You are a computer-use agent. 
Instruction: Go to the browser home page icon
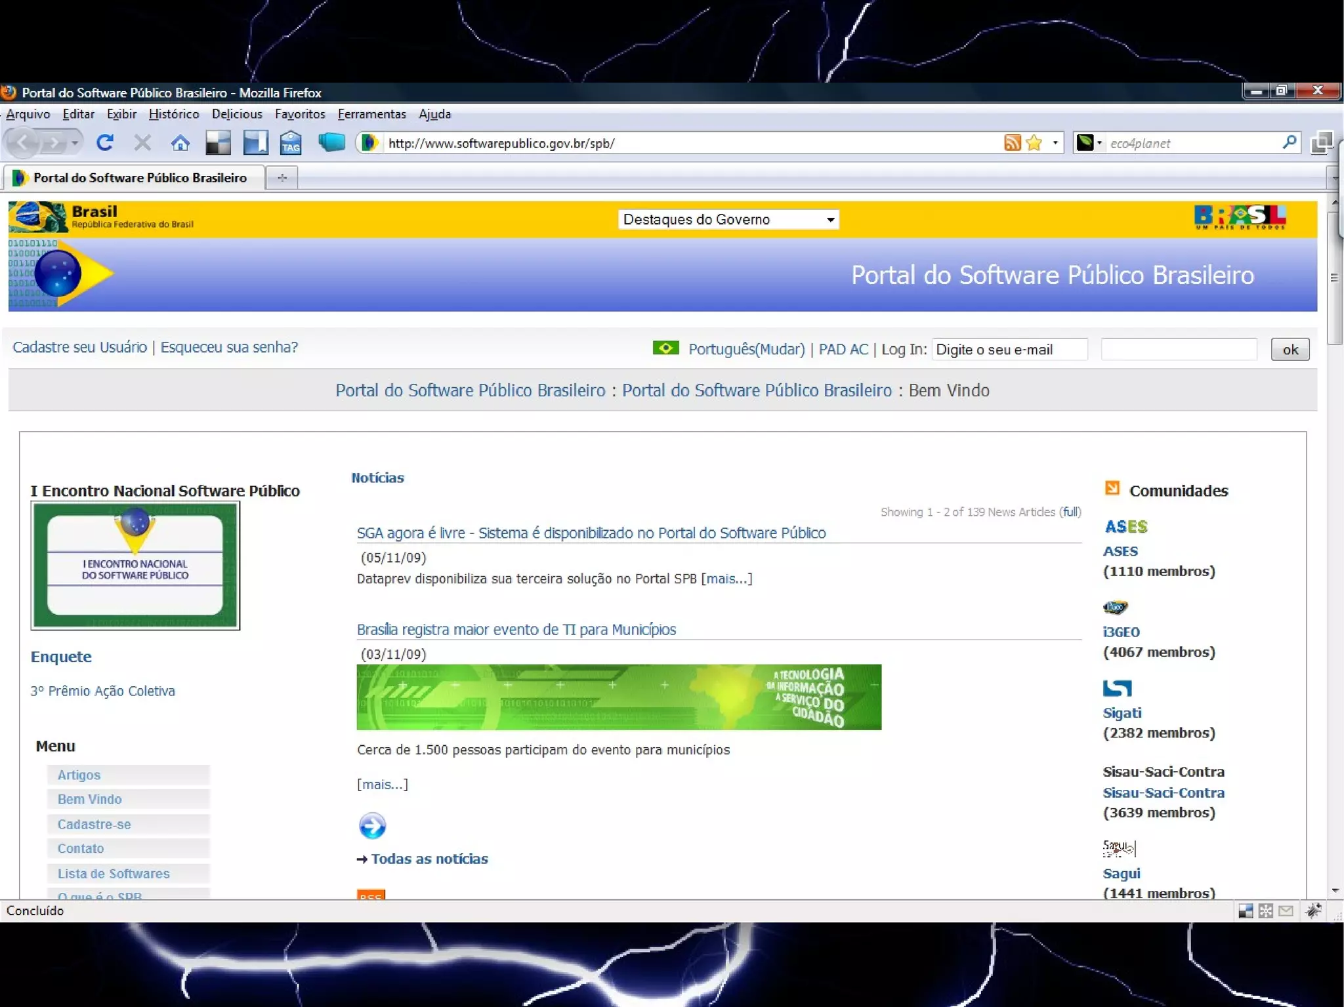180,142
